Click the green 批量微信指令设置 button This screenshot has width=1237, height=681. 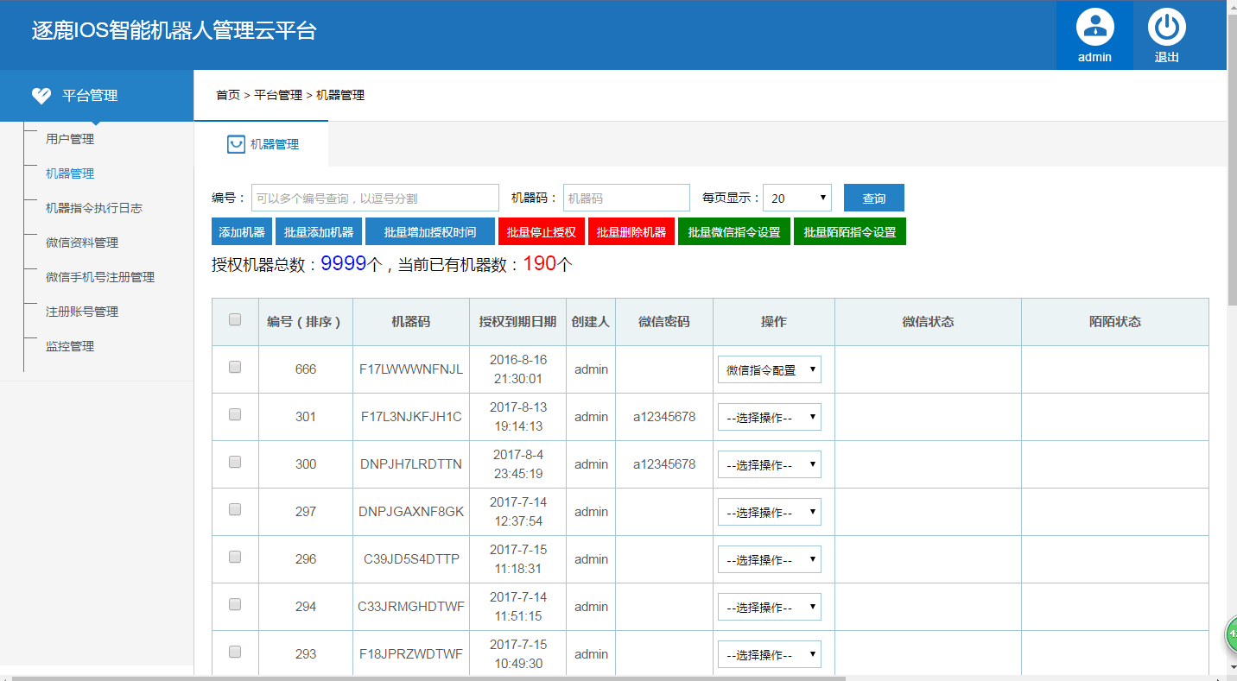coord(734,231)
